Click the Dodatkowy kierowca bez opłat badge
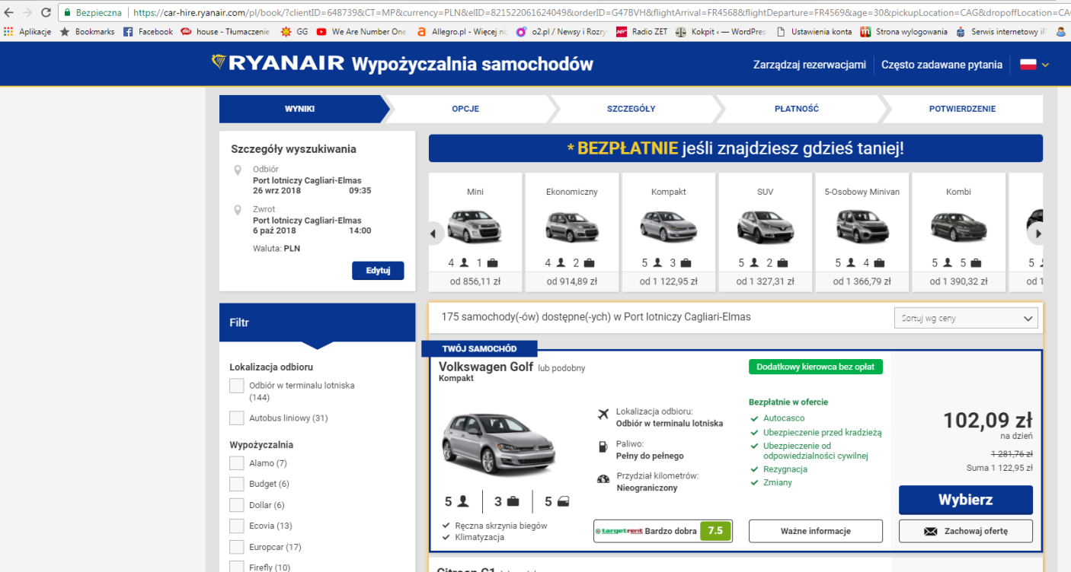This screenshot has height=572, width=1071. (816, 367)
